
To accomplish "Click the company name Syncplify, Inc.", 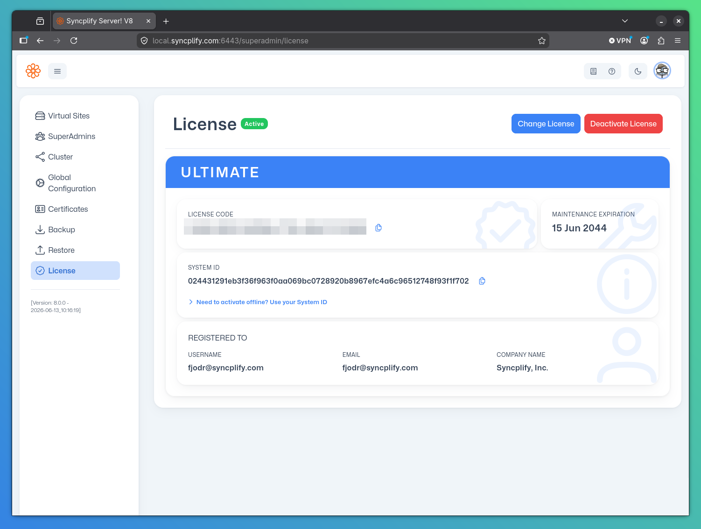I will pyautogui.click(x=522, y=368).
